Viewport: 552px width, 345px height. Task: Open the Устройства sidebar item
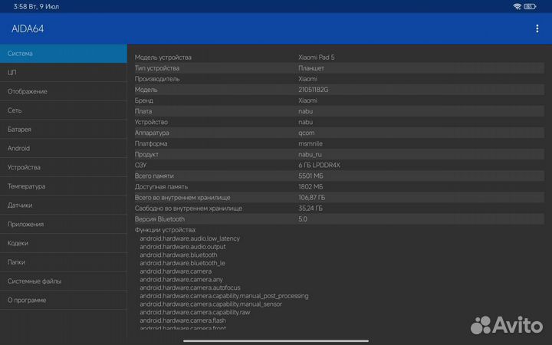click(x=63, y=167)
